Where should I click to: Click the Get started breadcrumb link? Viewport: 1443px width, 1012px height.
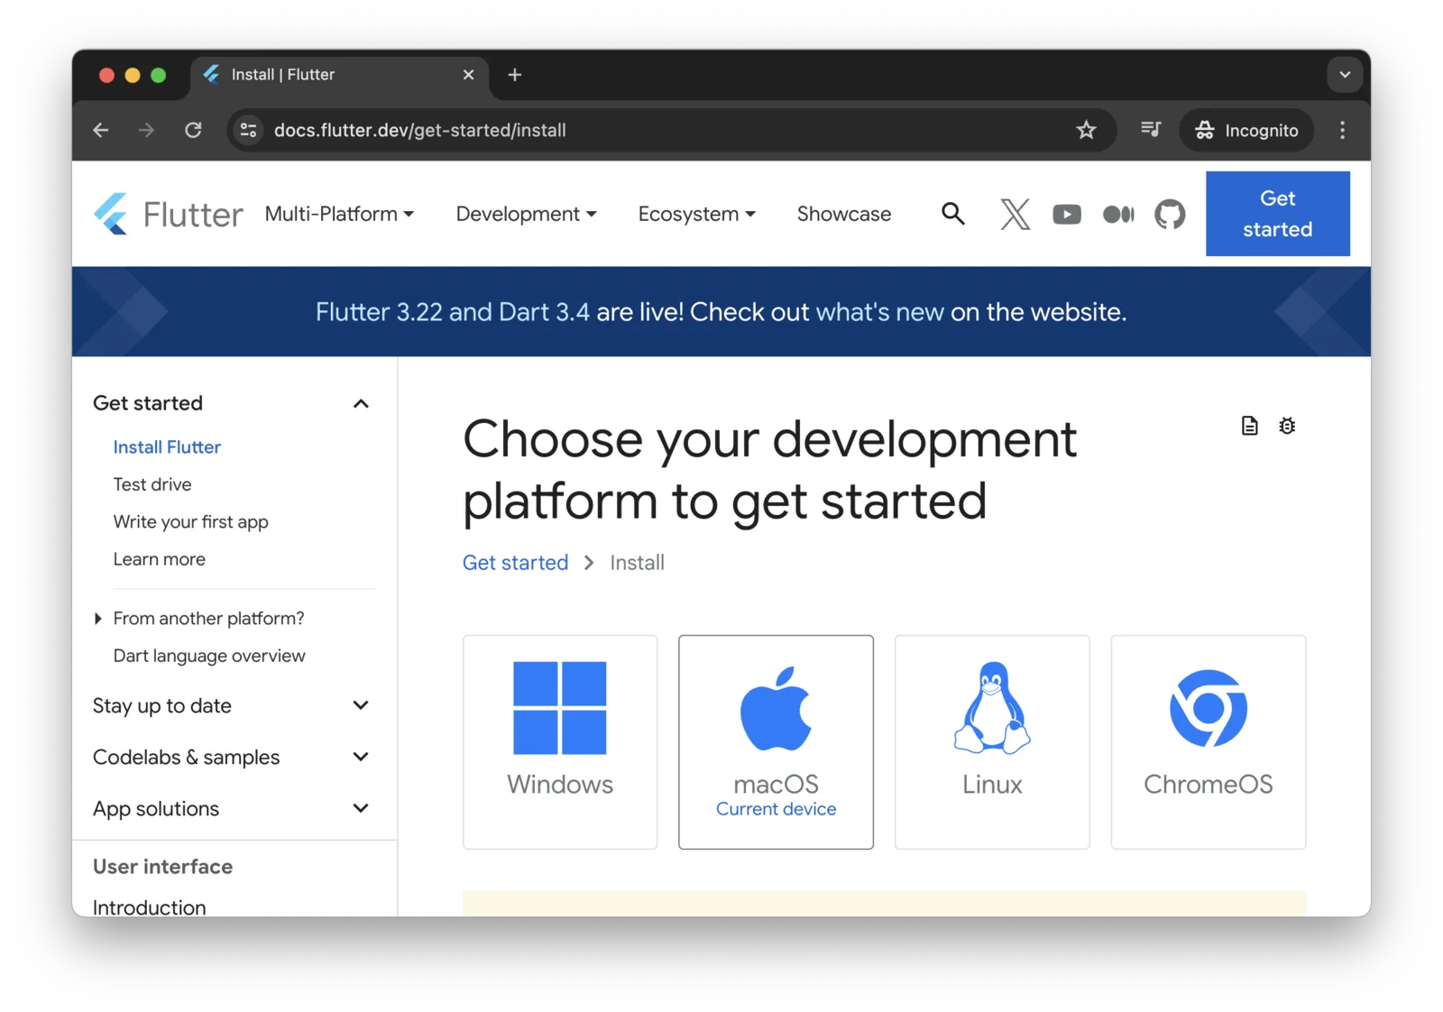[516, 563]
